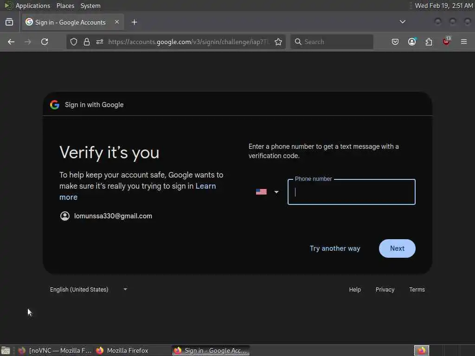475x356 pixels.
Task: Switch to Mozilla Firefox taskbar window
Action: point(122,350)
